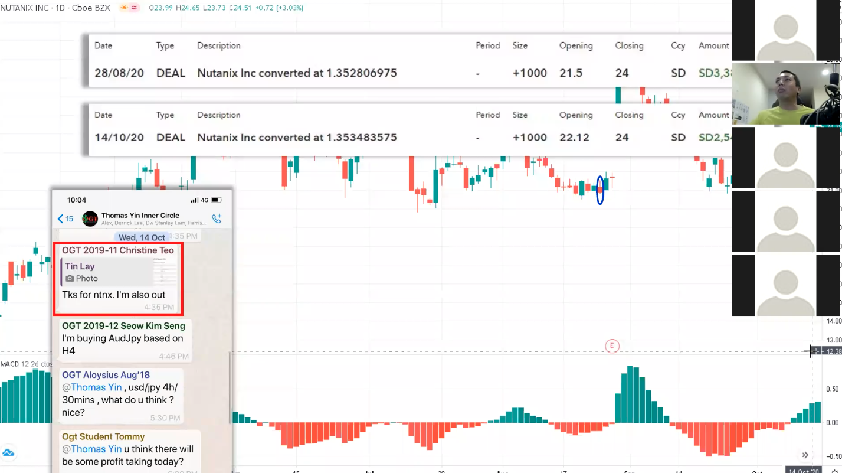Click the MACD 12 26 indicator legend
The height and width of the screenshot is (473, 842).
(18, 364)
